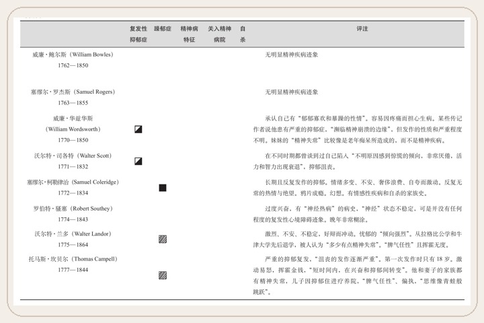Click the half-black square in Wordsworth's row
Image resolution: width=484 pixels, height=323 pixels.
click(x=138, y=129)
